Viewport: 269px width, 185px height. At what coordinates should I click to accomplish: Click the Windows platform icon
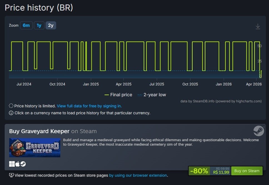coord(12,164)
